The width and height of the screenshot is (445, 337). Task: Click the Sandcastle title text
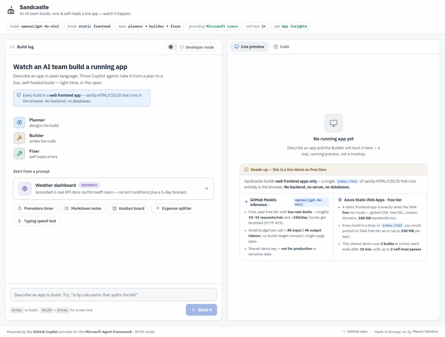point(34,7)
